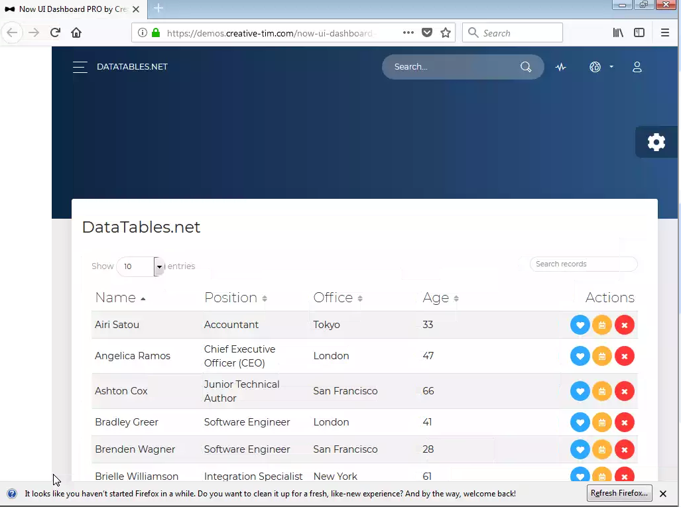Open the settings gear panel on the right
Image resolution: width=681 pixels, height=507 pixels.
pyautogui.click(x=656, y=142)
